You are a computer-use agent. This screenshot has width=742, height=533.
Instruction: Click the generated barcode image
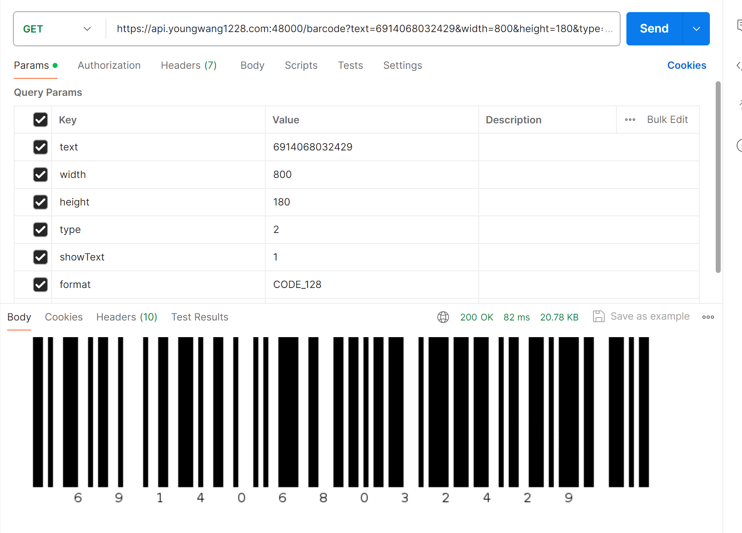tap(341, 420)
